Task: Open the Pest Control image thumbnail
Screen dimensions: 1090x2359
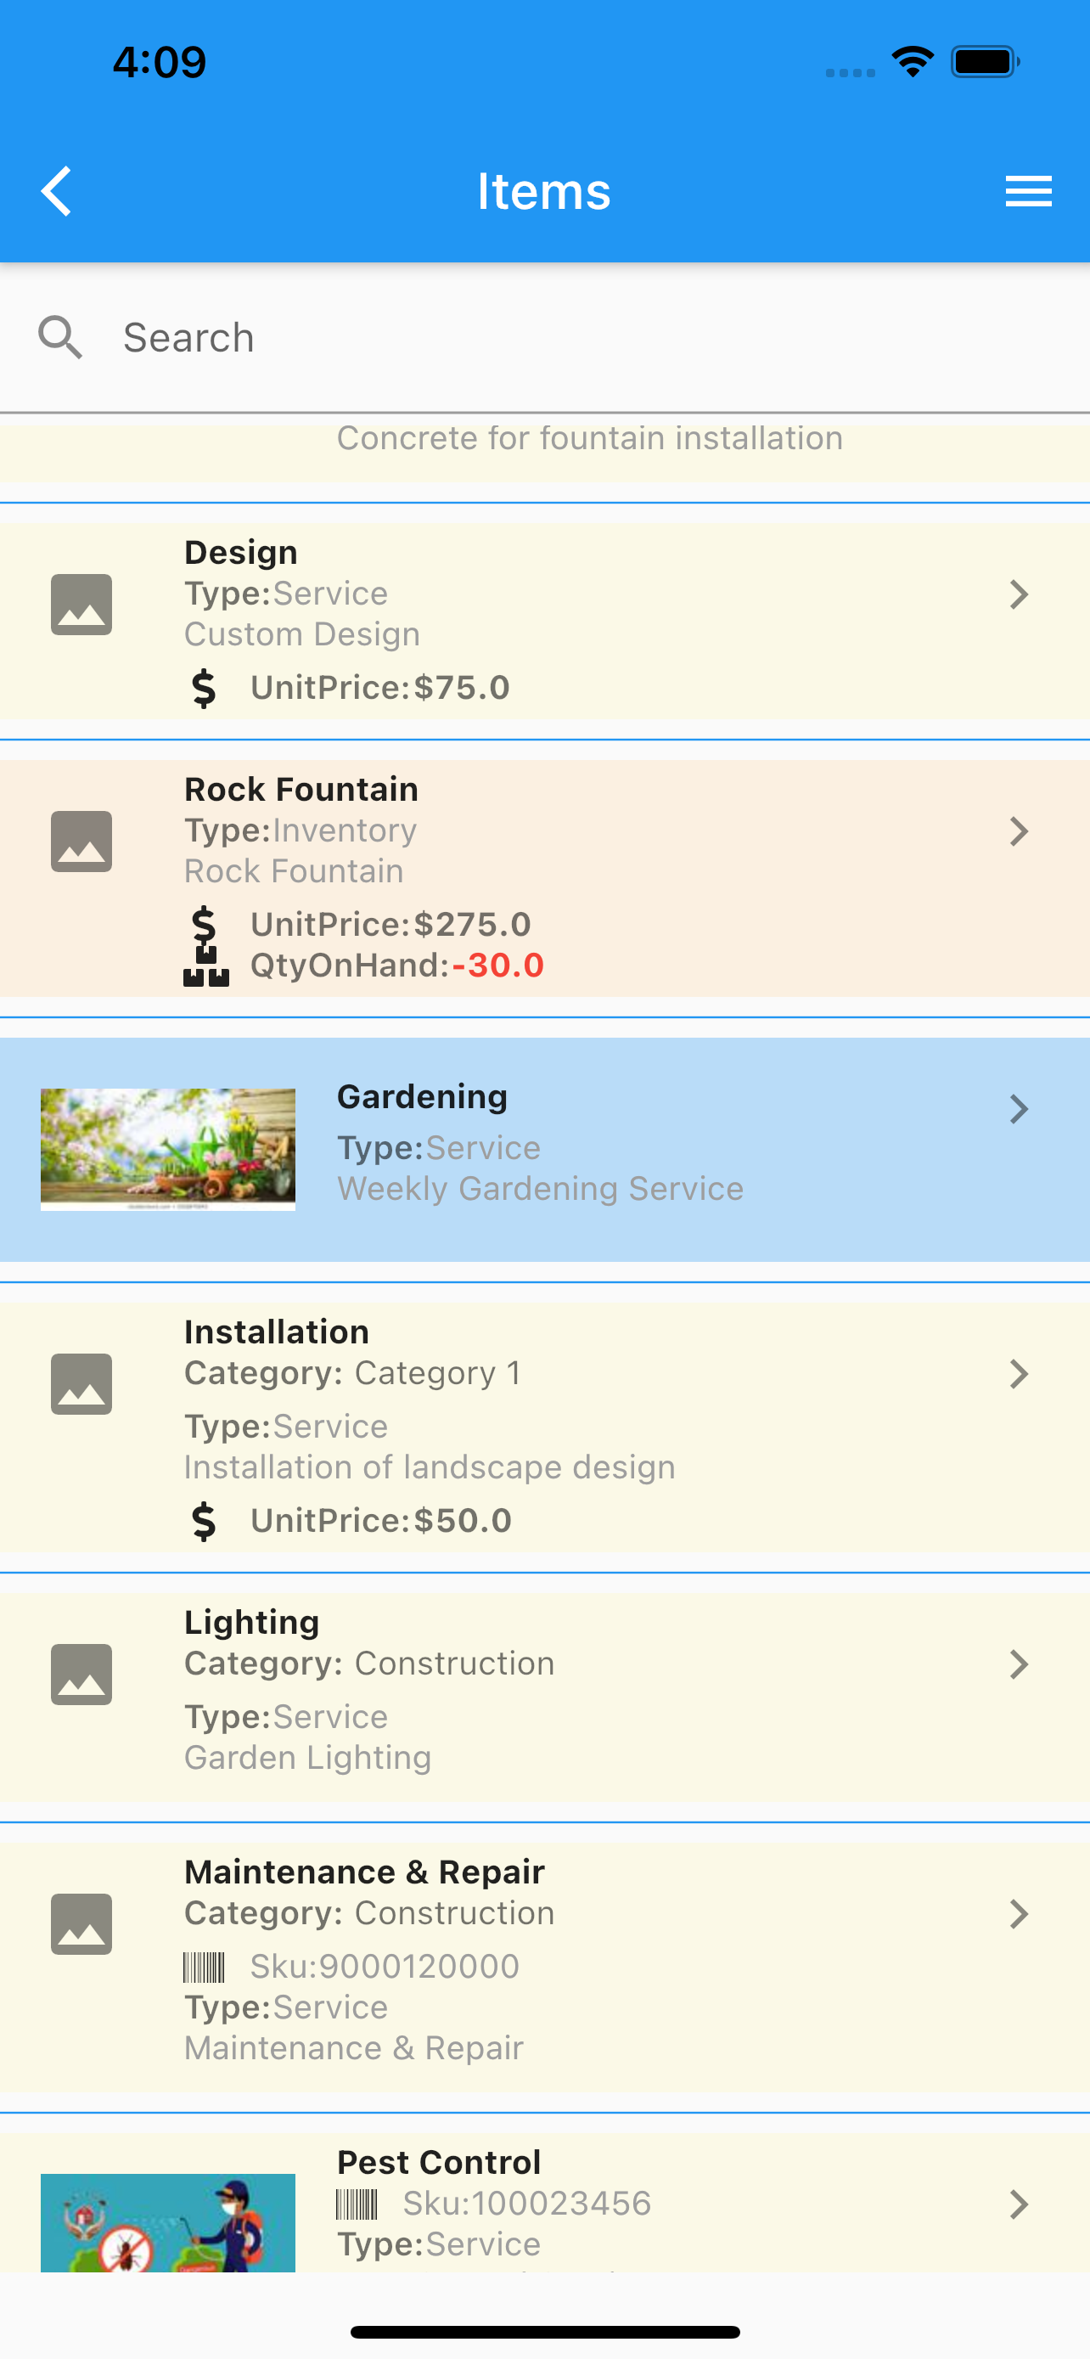Action: tap(168, 2222)
